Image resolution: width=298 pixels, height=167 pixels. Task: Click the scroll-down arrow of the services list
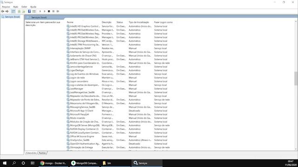coord(296,149)
